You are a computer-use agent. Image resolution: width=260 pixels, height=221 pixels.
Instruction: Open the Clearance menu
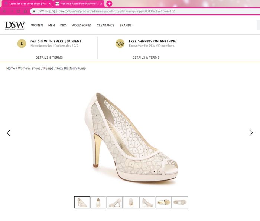[105, 26]
